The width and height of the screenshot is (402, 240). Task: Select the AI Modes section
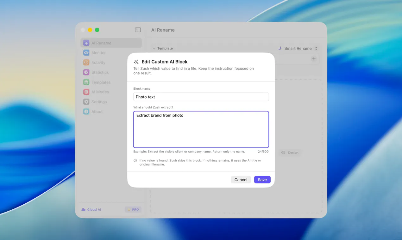100,92
